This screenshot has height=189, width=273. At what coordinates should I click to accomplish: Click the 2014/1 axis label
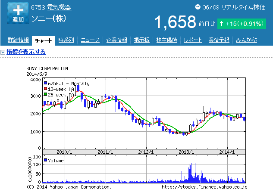(227, 152)
